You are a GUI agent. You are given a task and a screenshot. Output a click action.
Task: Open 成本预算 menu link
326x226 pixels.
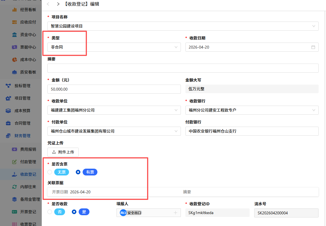22,111
